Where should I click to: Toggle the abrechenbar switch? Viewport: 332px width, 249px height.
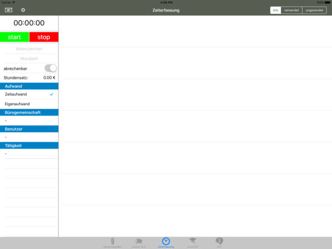[51, 68]
